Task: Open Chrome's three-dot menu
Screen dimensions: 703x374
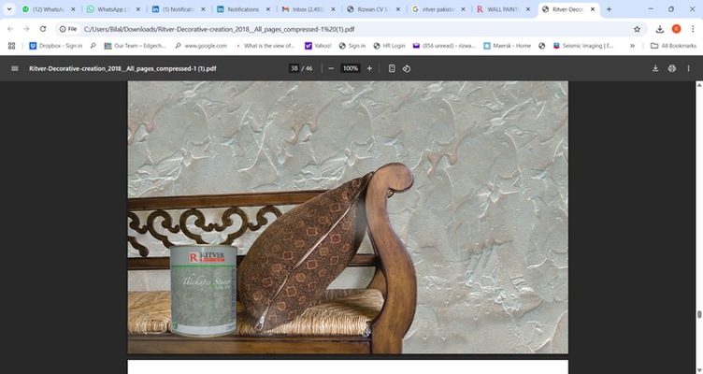Action: pos(693,29)
